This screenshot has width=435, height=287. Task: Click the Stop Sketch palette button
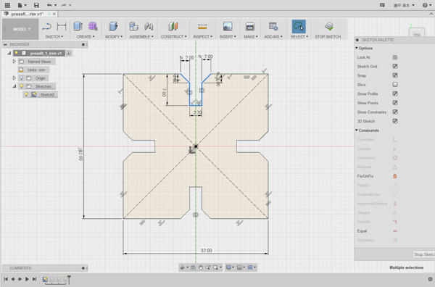tap(424, 254)
